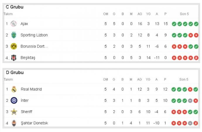Click Sporting Lizbon's last red loss indicator
The width and height of the screenshot is (202, 132).
point(196,35)
